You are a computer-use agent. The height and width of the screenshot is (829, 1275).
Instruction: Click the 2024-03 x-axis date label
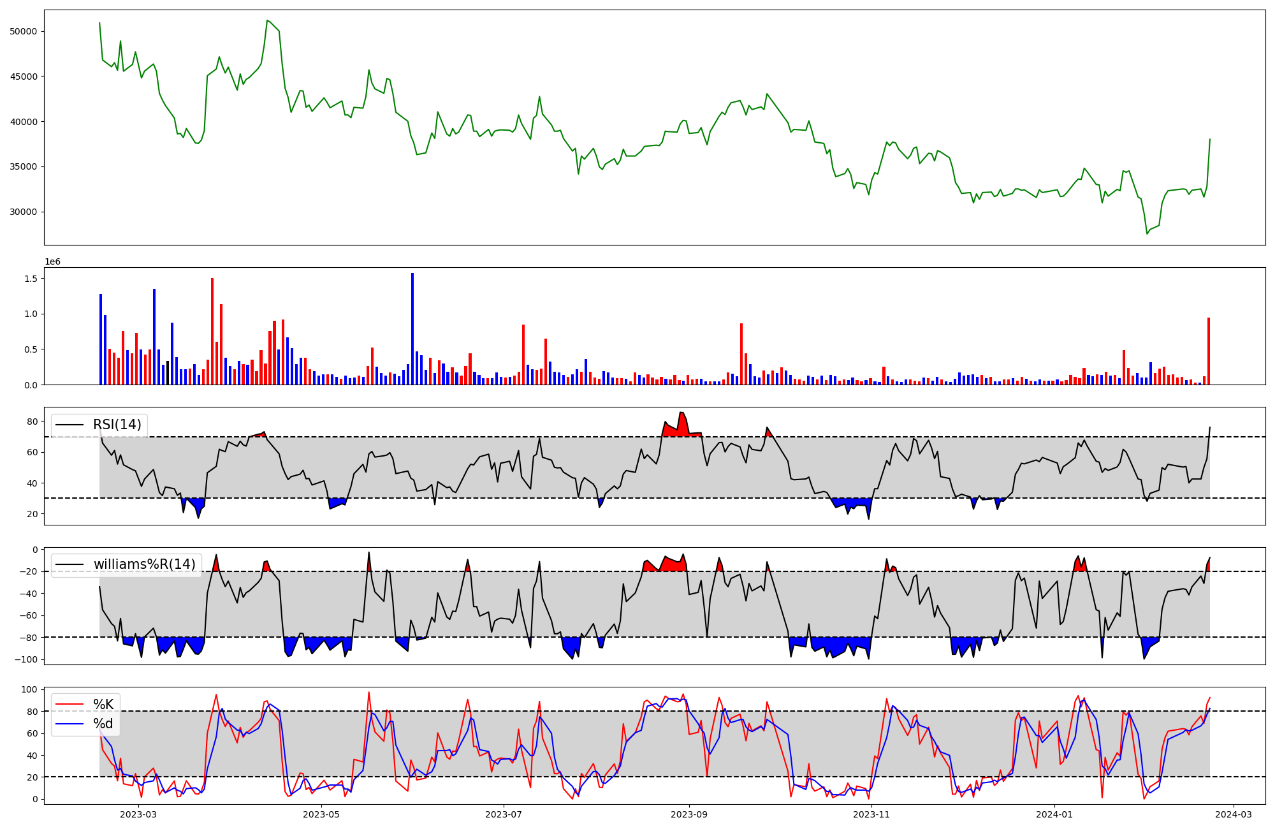(x=1234, y=814)
